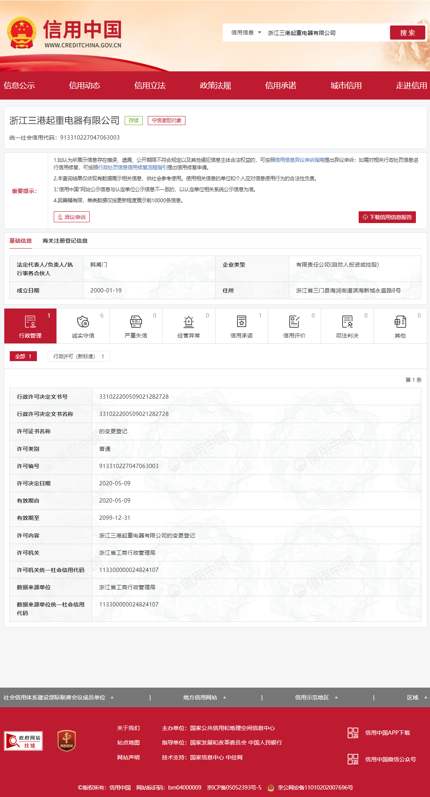Click the 许可内容 value text
430x797 pixels.
(x=147, y=536)
